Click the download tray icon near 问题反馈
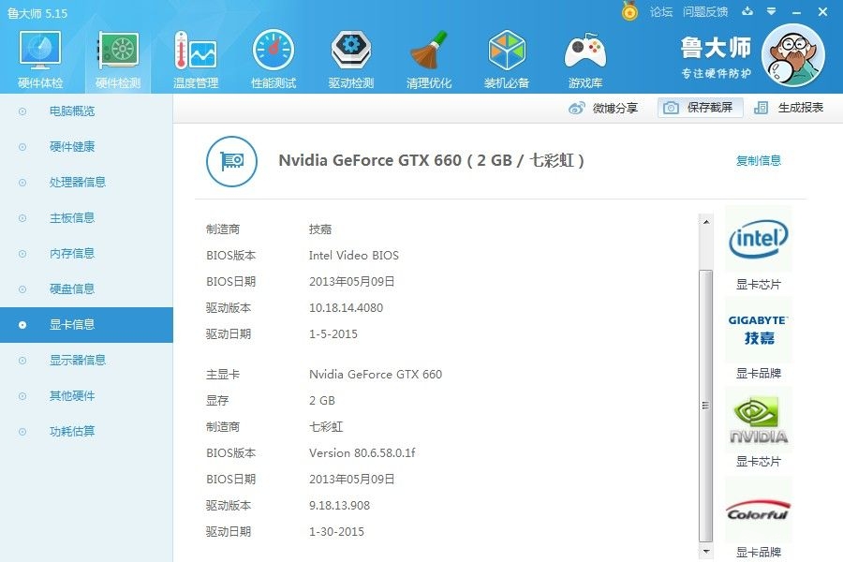 pyautogui.click(x=747, y=11)
